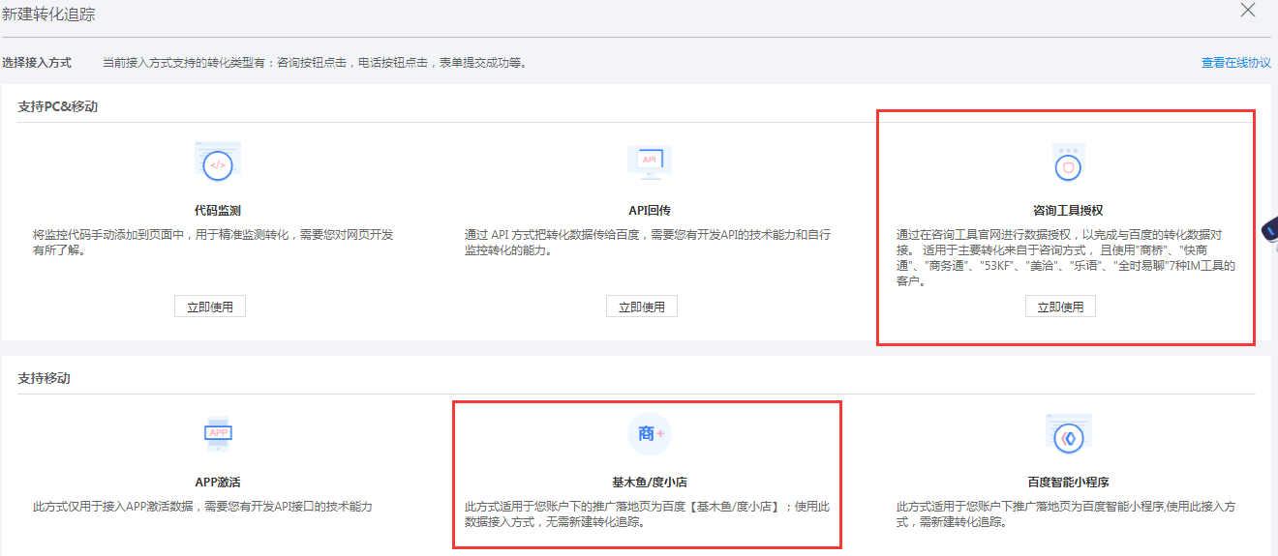Image resolution: width=1278 pixels, height=556 pixels.
Task: Select the 咨询工具授权 title
Action: pos(1068,210)
